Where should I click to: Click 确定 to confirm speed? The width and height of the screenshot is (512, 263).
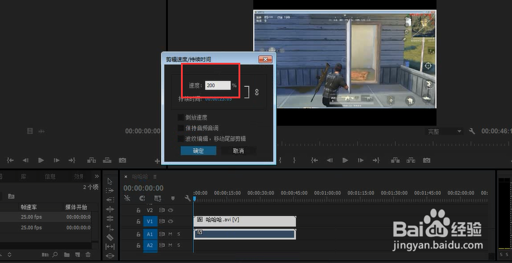(198, 150)
